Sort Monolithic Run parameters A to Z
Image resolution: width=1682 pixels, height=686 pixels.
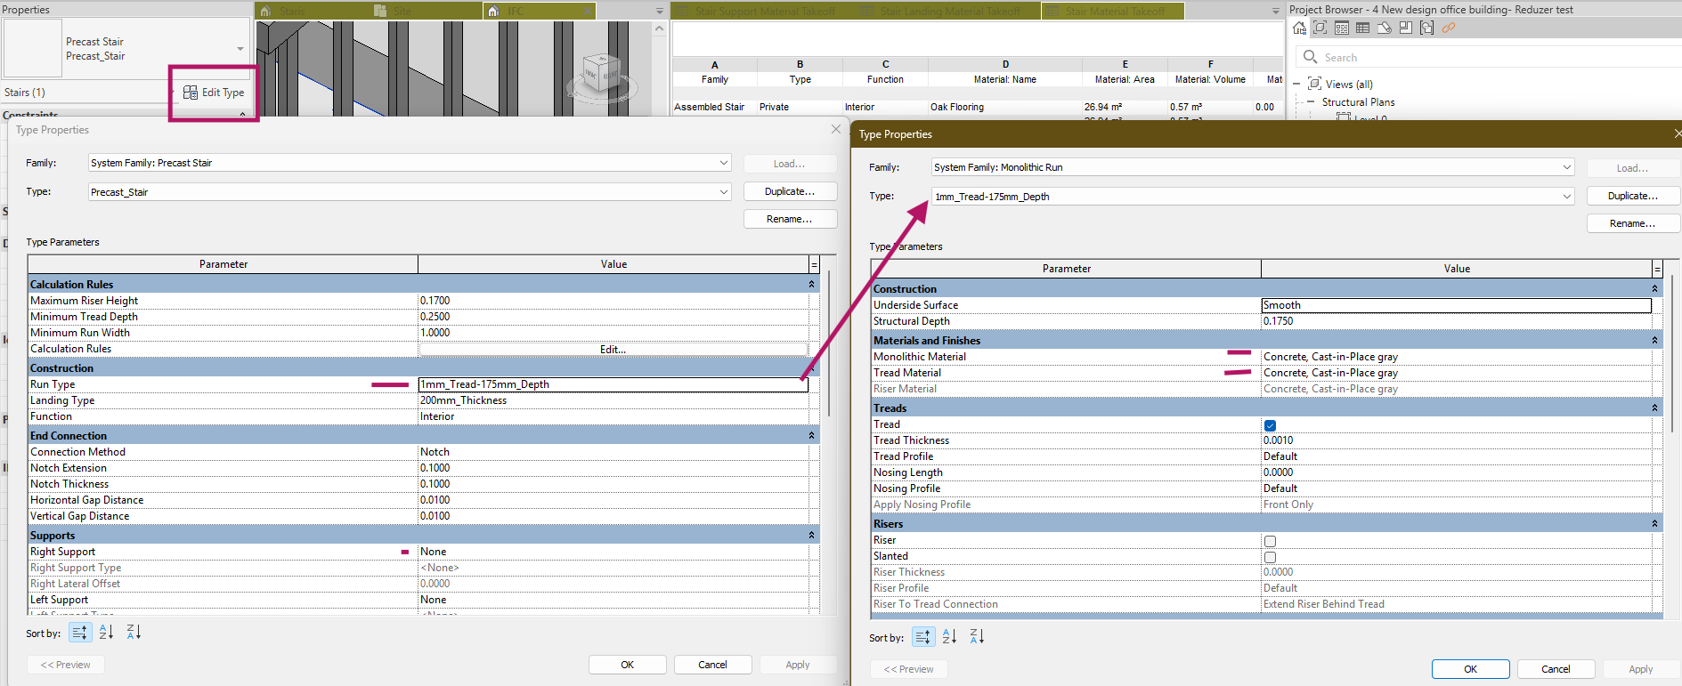(950, 636)
